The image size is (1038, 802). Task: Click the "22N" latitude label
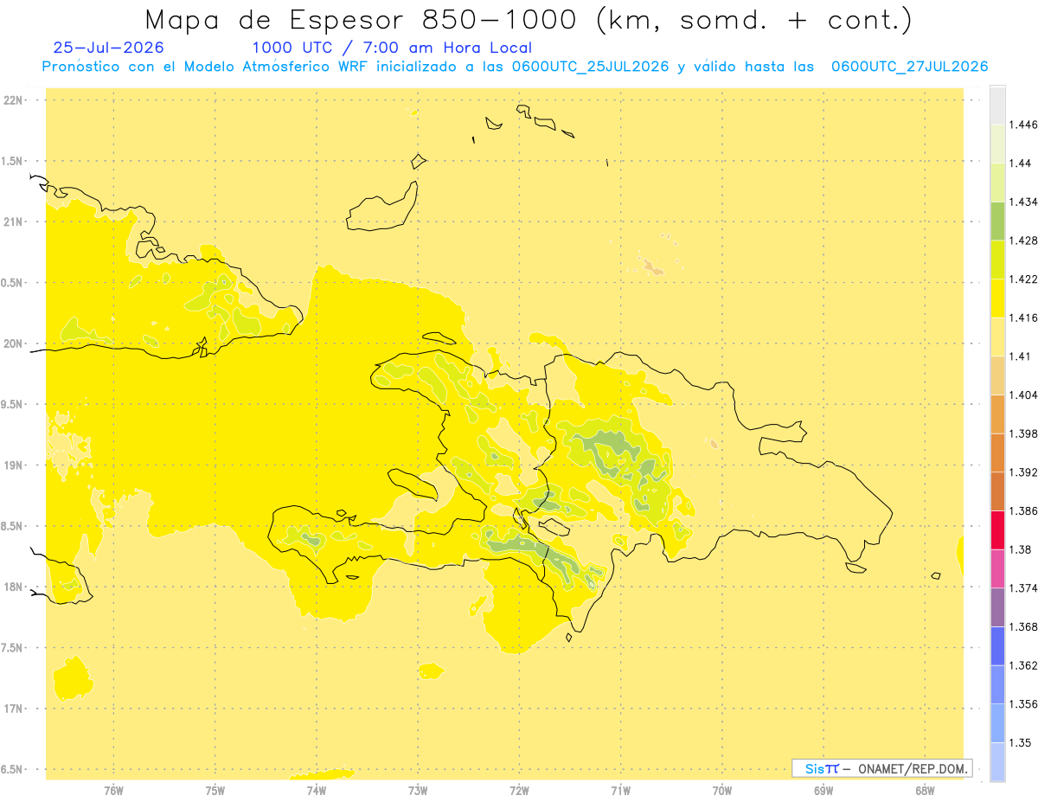pyautogui.click(x=12, y=99)
